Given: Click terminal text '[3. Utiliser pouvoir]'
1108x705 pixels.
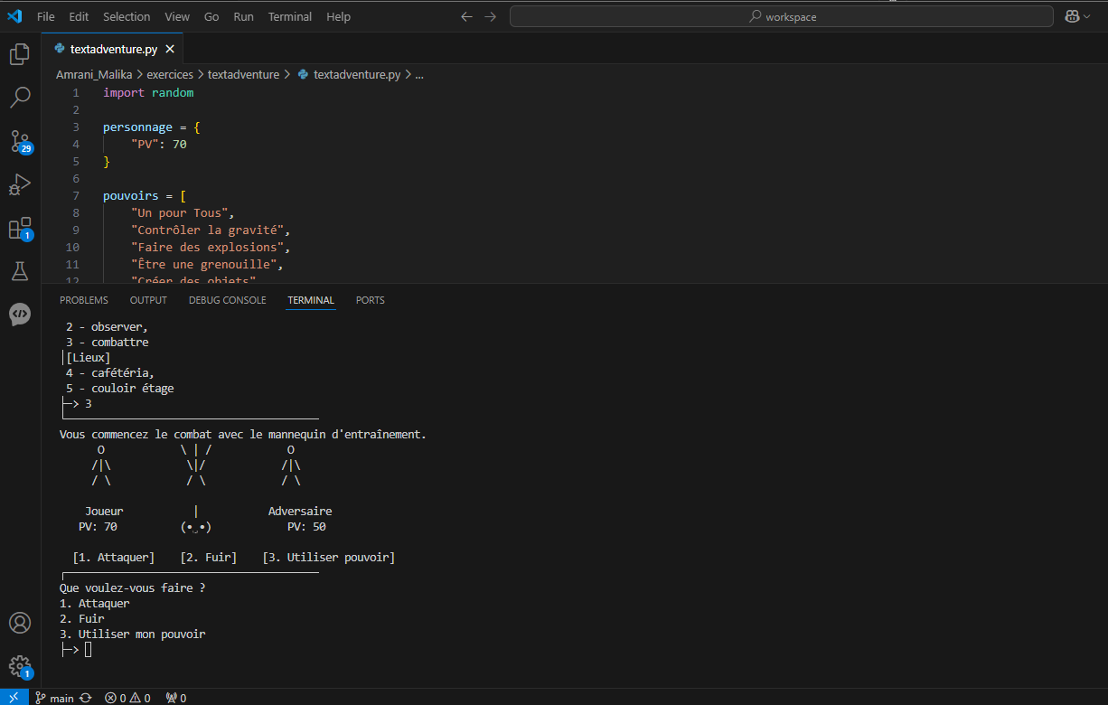Looking at the screenshot, I should 329,558.
